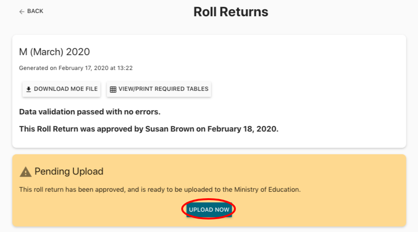Click the 'Data validation passed with no errors' message
Screen dimensions: 418x232
point(90,112)
